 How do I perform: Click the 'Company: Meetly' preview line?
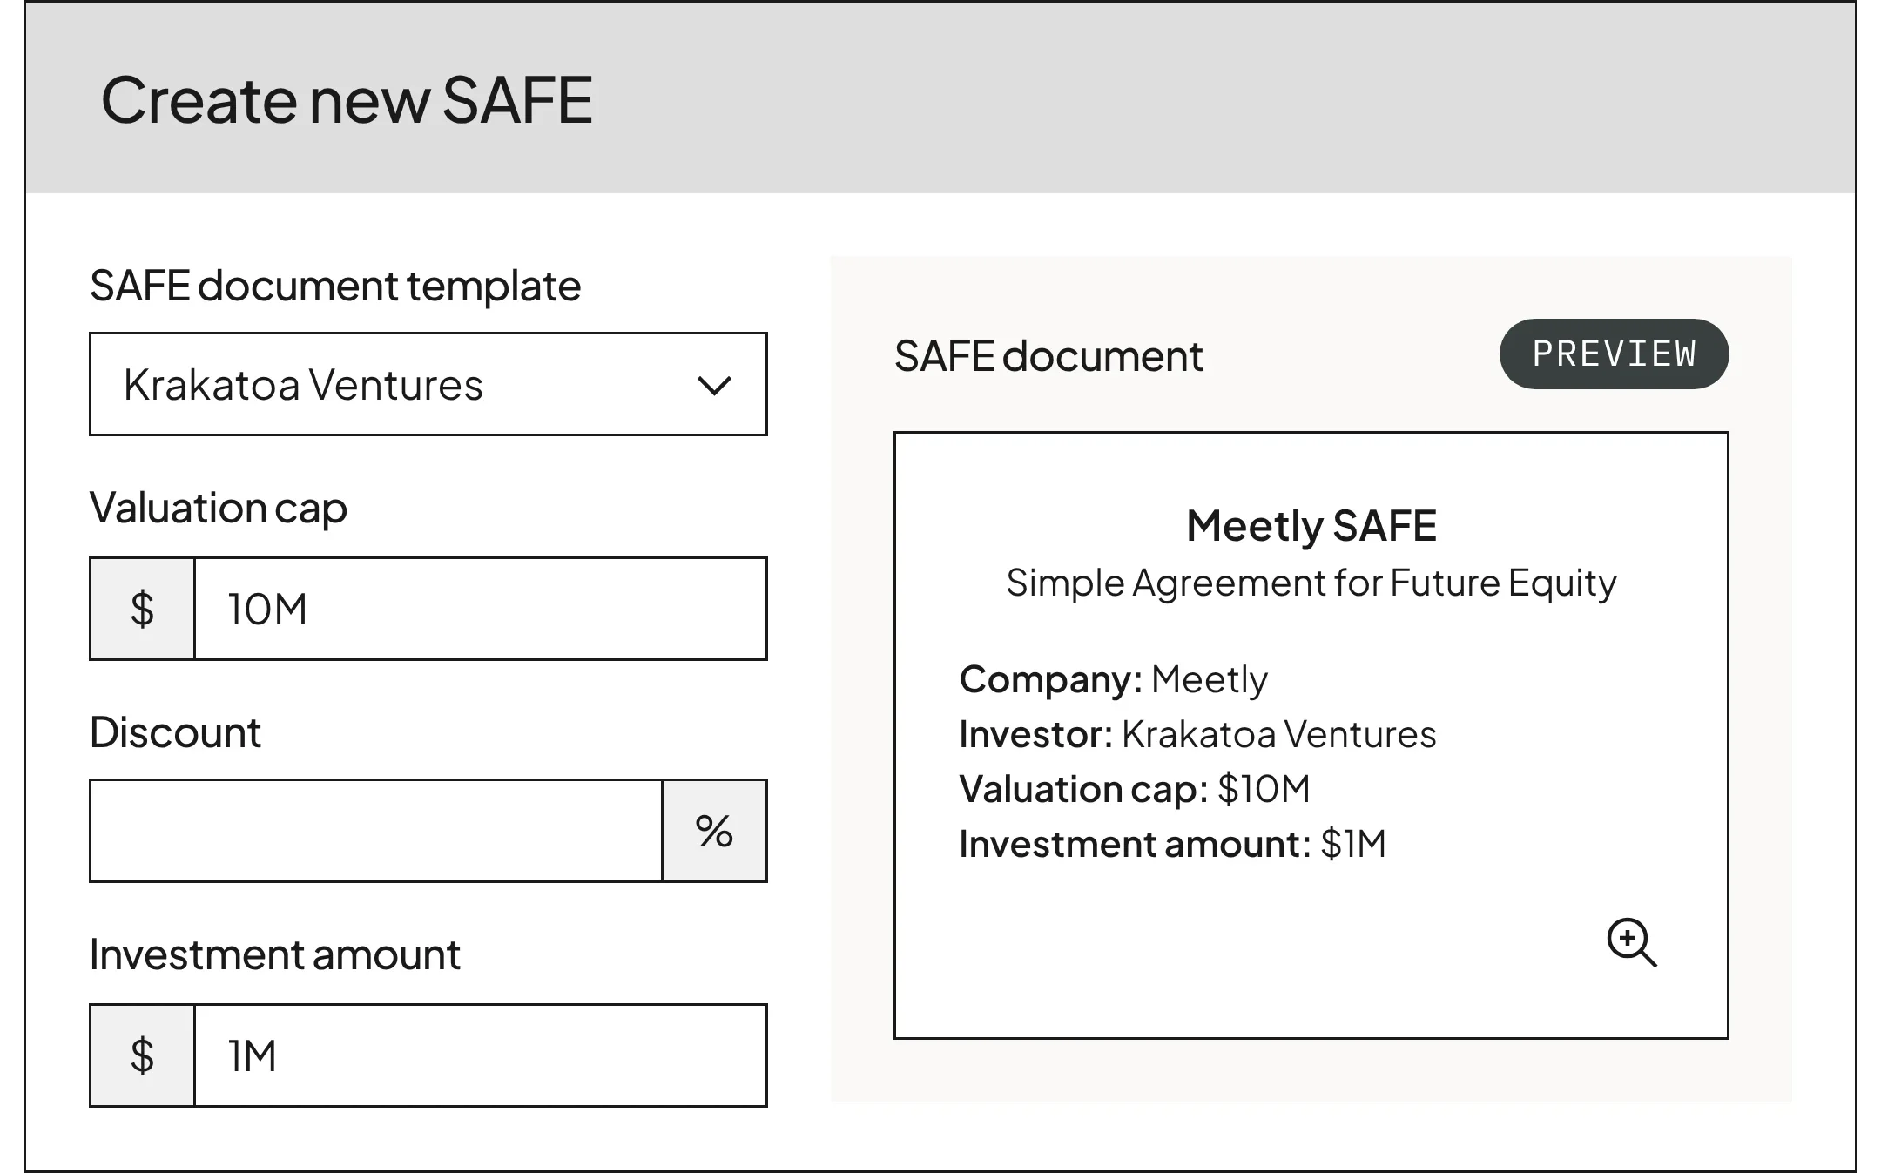tap(1113, 679)
